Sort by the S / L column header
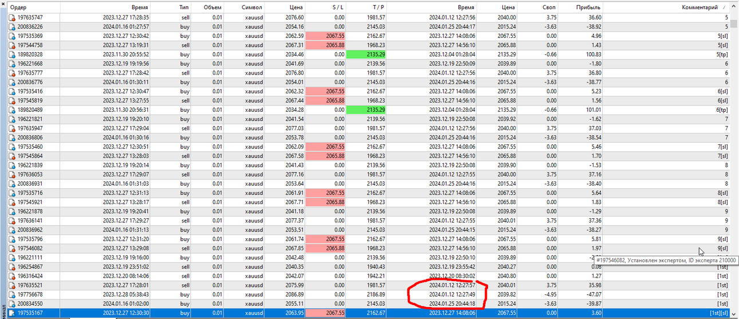 pyautogui.click(x=326, y=7)
